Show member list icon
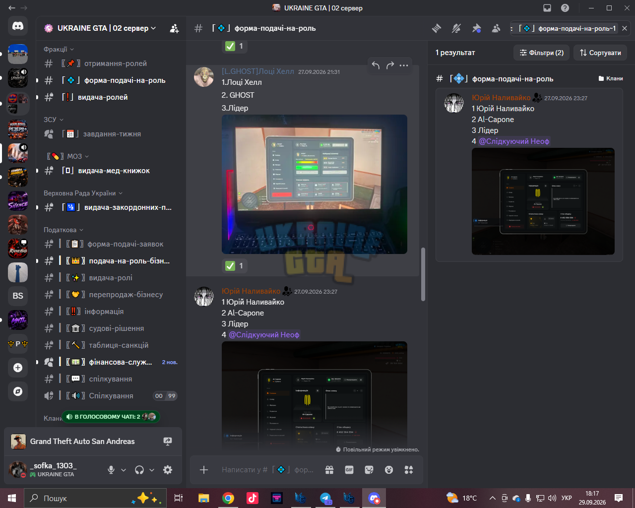Screen dimensions: 635x508 coord(496,28)
